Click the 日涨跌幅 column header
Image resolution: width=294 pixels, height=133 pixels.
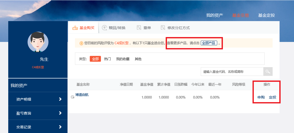(x=181, y=84)
